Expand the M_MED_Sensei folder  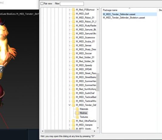click(x=69, y=45)
